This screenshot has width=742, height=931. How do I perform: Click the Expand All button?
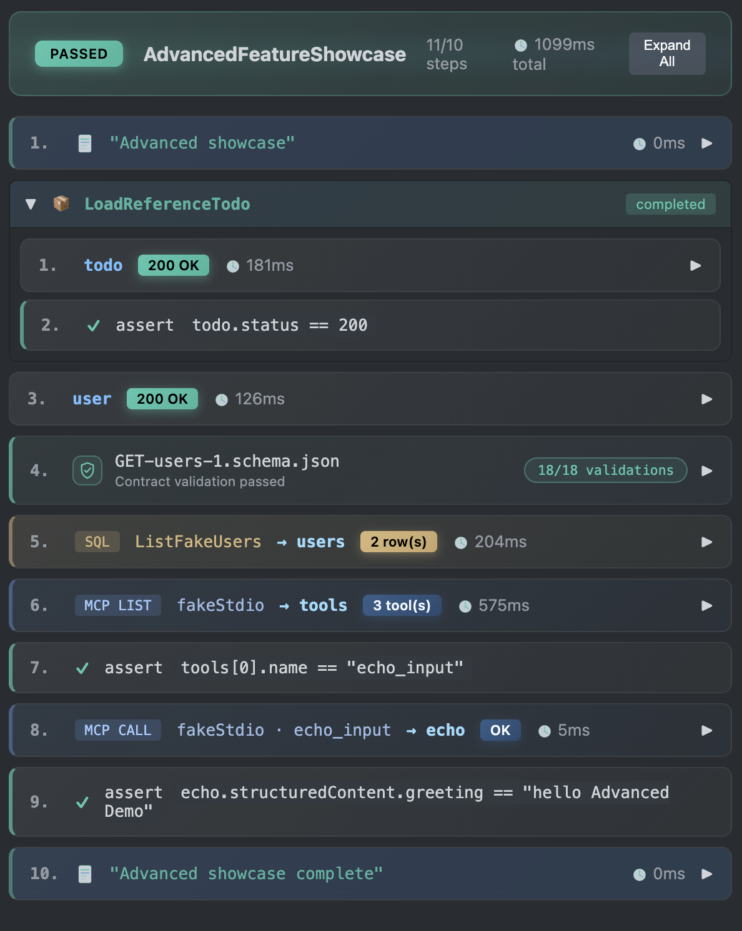667,54
